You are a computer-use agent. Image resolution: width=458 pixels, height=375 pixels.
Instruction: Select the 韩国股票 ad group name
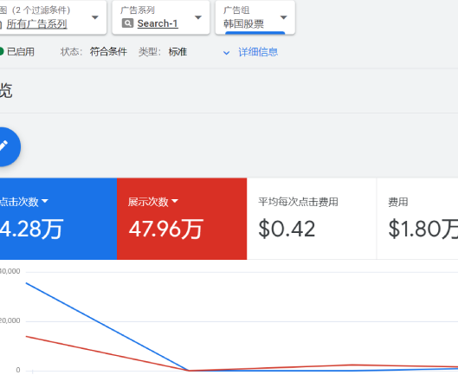tap(244, 23)
